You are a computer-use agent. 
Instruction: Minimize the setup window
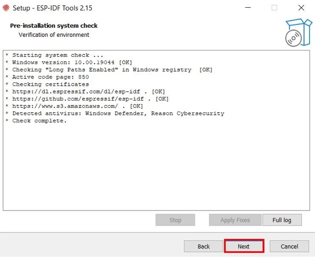(248, 8)
